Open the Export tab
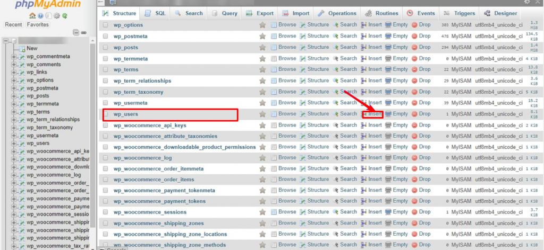This screenshot has height=250, width=544. (260, 13)
